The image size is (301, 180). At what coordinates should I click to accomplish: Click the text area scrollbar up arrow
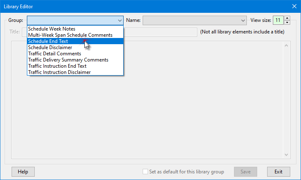[285, 45]
